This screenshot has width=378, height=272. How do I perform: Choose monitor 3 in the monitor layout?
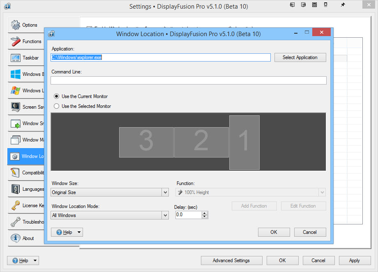pos(146,142)
